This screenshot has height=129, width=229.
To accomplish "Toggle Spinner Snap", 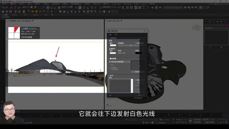I will point(95,7).
